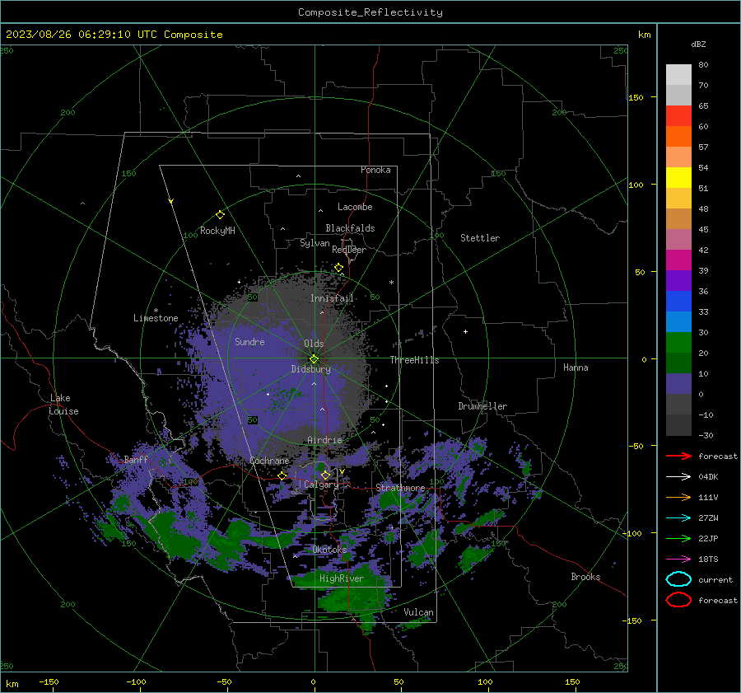This screenshot has height=693, width=741.
Task: Click the green 22JP arrow icon
Action: [x=678, y=538]
